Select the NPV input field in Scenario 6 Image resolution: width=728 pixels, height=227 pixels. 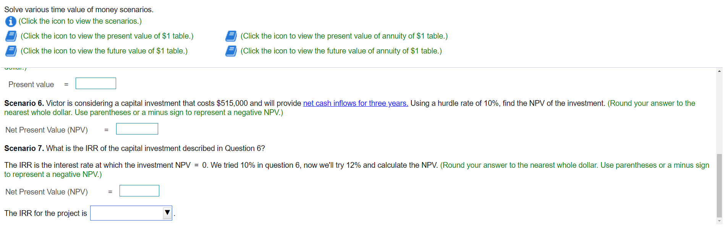coord(137,129)
